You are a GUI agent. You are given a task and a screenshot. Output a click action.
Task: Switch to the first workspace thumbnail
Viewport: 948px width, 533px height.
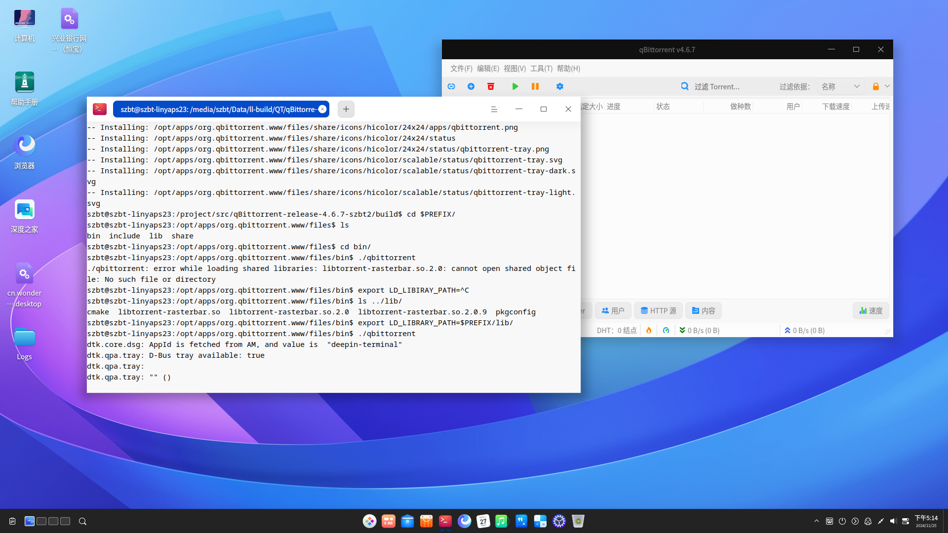pyautogui.click(x=30, y=521)
